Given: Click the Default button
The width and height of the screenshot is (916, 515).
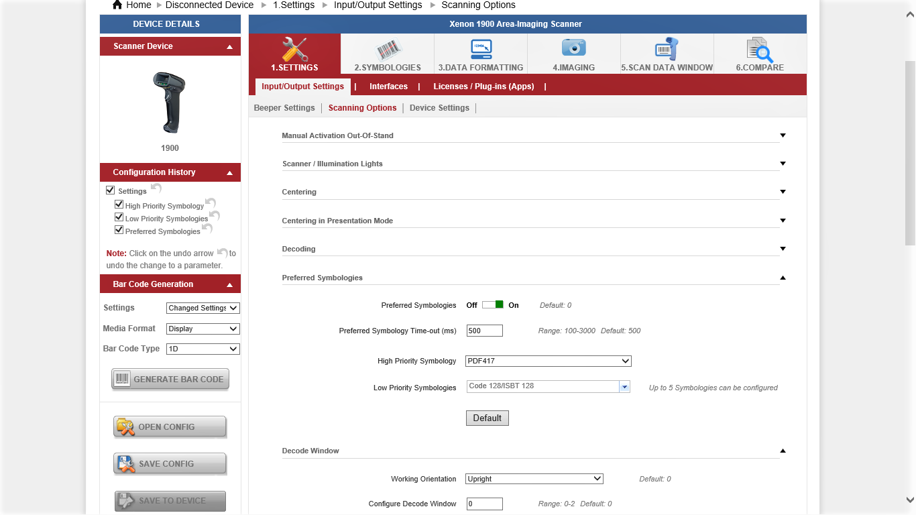Looking at the screenshot, I should [487, 418].
